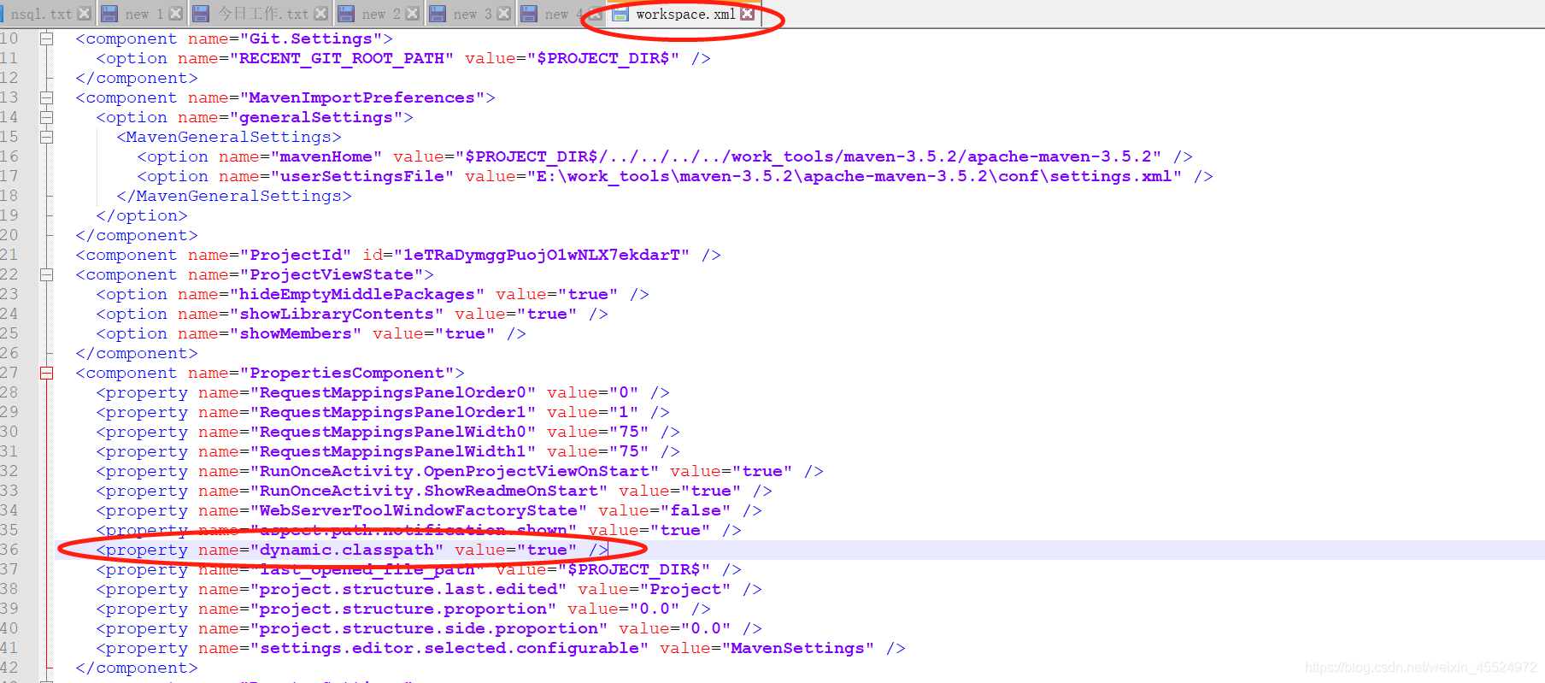
Task: Click the disk icon on new 4 tab
Action: [x=529, y=14]
